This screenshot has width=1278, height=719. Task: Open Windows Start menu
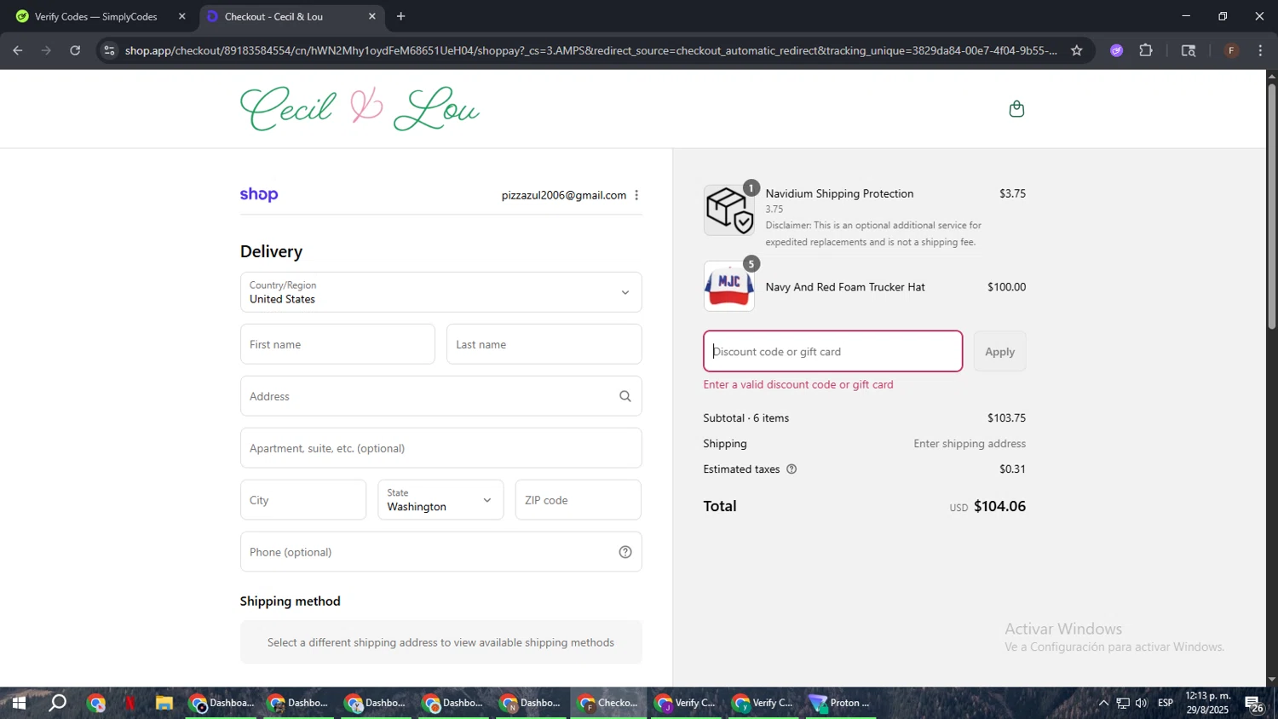[18, 703]
